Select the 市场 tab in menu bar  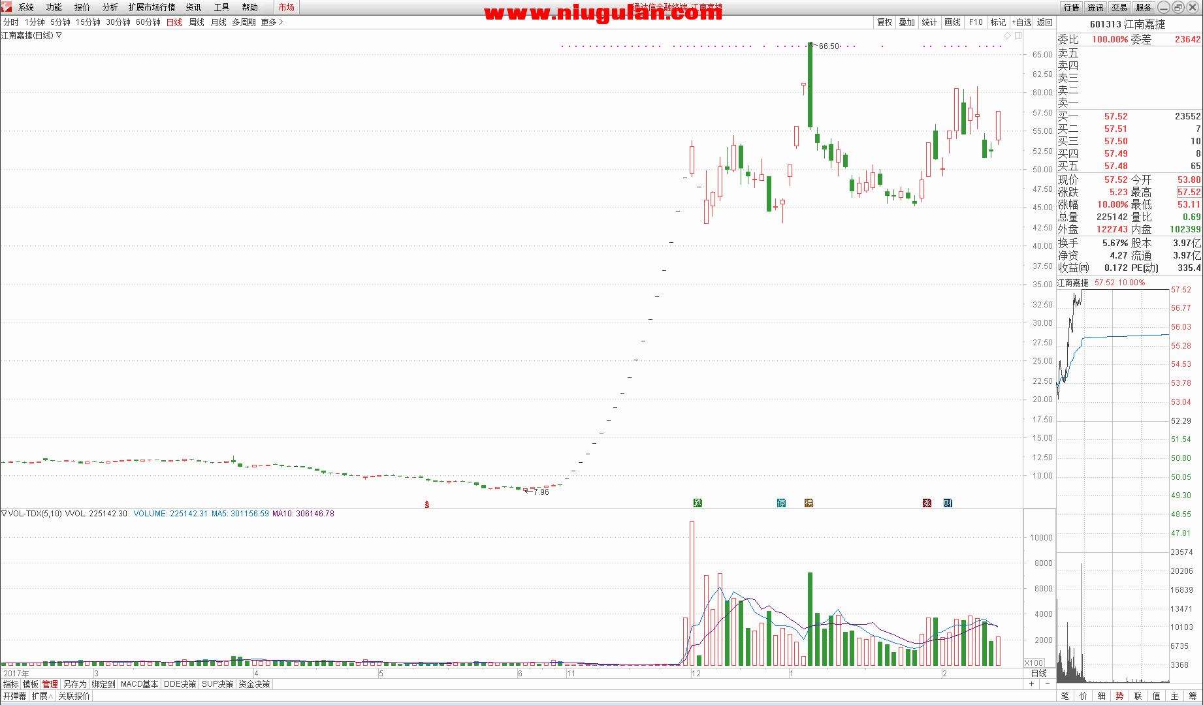(286, 7)
